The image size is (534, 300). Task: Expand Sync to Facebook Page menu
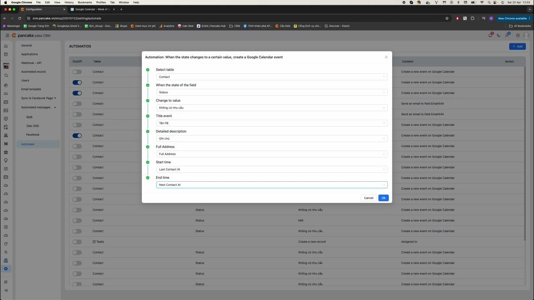tap(38, 98)
